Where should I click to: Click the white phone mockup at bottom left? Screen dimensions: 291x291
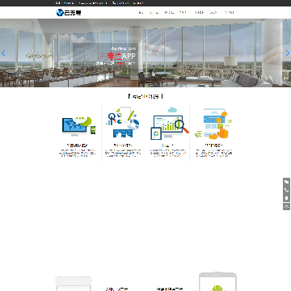(x=74, y=284)
